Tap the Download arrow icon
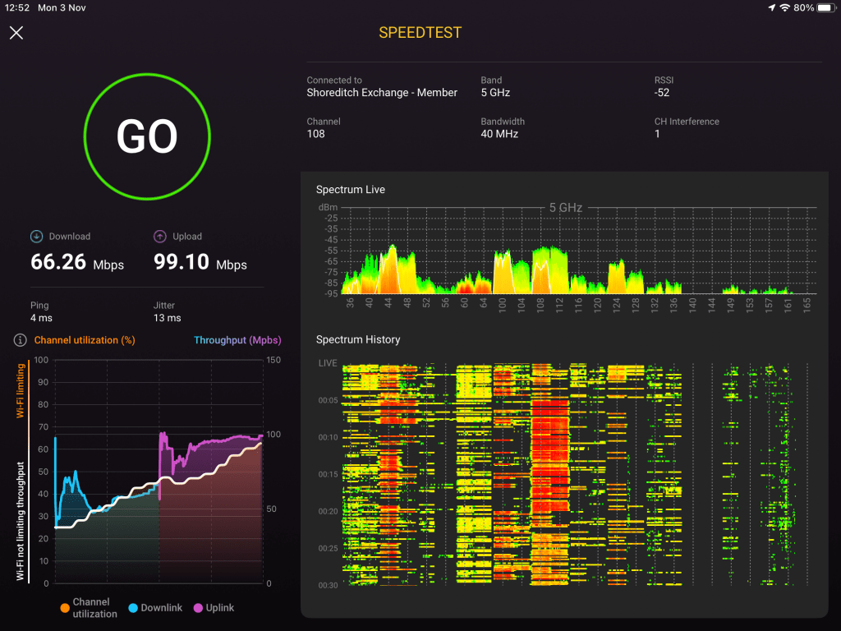 tap(36, 236)
